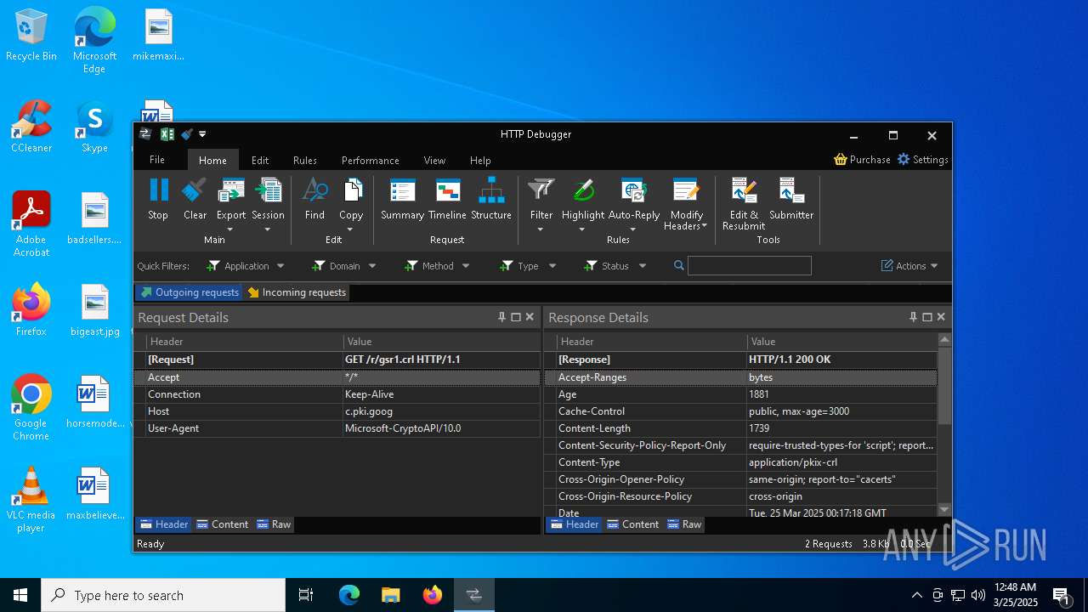This screenshot has height=612, width=1088.
Task: Switch Request Details to Content tab
Action: click(x=222, y=524)
